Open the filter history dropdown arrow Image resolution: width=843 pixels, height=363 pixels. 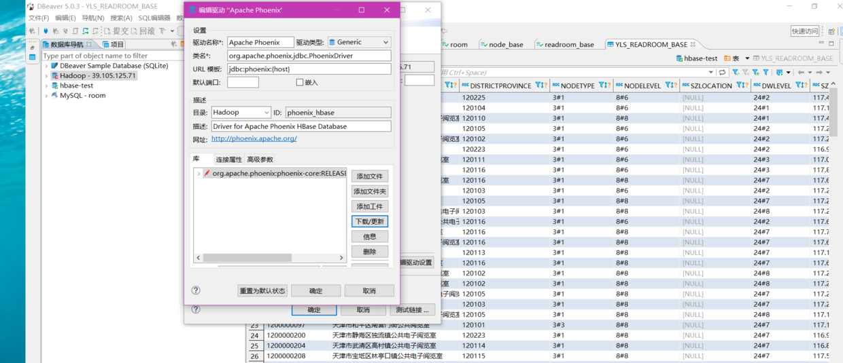tap(711, 72)
